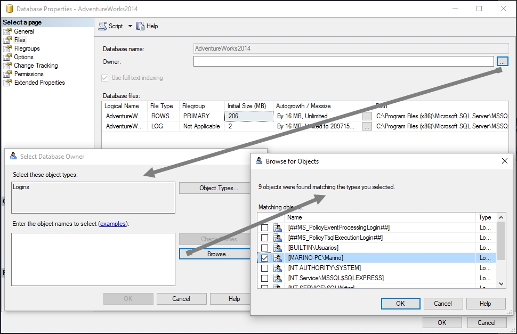Click Cancel in Database Properties window
Screen dimensions: 517x334
(x=487, y=323)
